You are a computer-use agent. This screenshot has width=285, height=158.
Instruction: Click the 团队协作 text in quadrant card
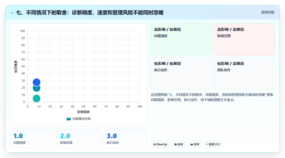tap(224, 70)
